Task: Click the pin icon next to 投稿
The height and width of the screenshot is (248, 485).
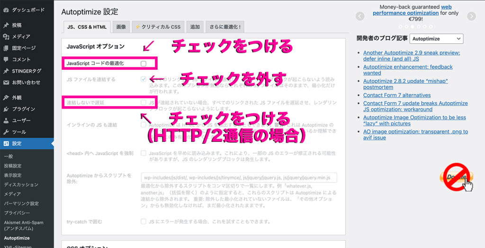Action: 6,25
